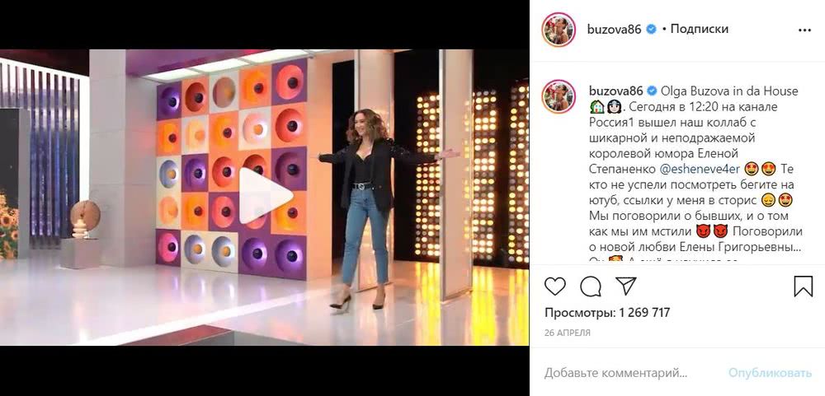Click the Добавьте комментарий input field
This screenshot has height=396, width=825.
pos(616,374)
